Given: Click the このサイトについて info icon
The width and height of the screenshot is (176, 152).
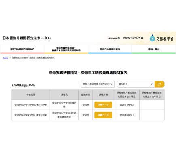Looking at the screenshot, I should tap(142, 38).
